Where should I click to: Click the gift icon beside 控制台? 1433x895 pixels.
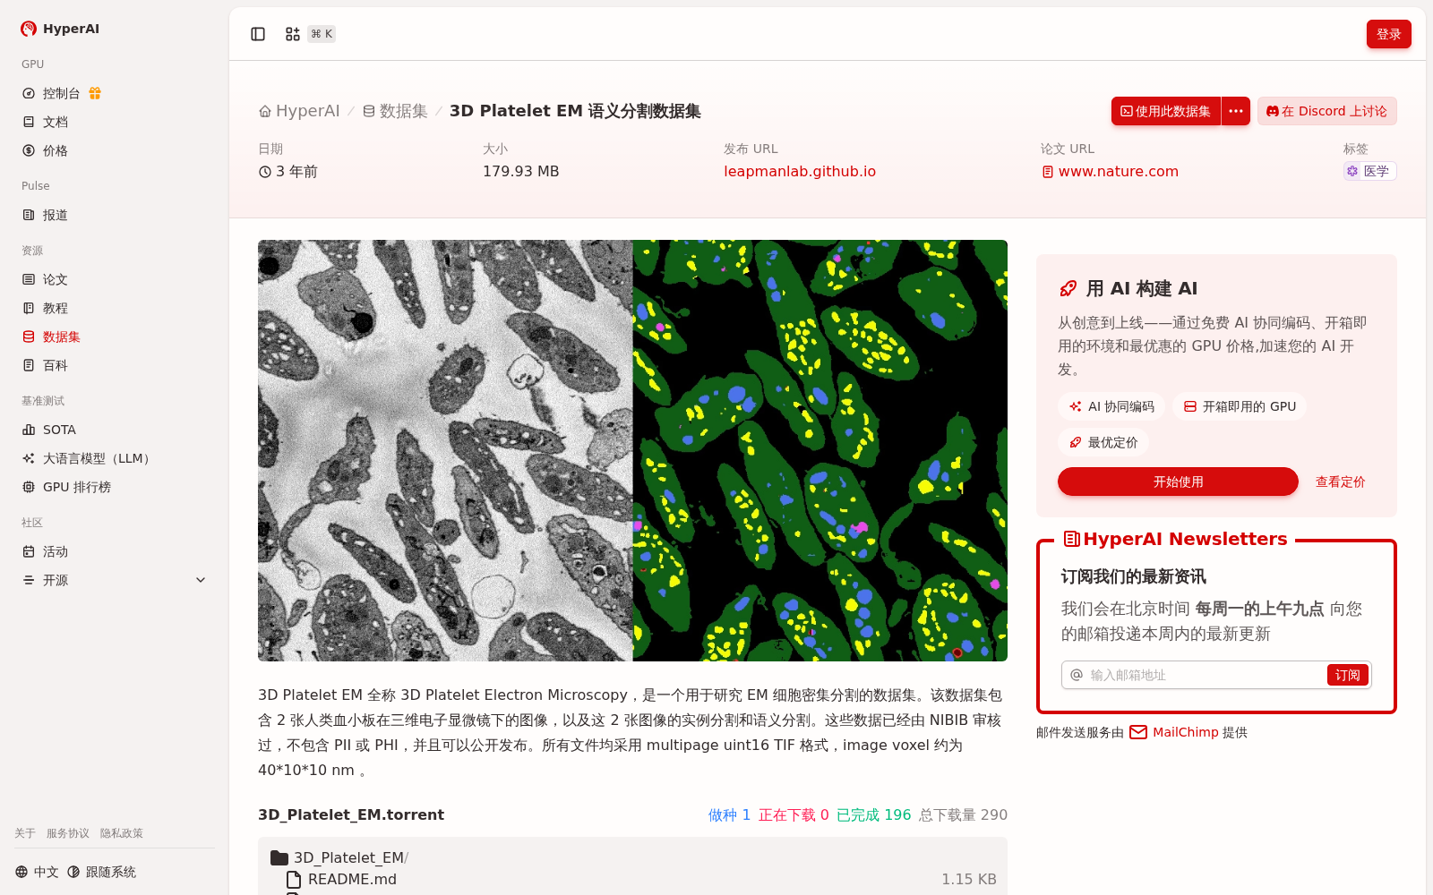(x=95, y=93)
